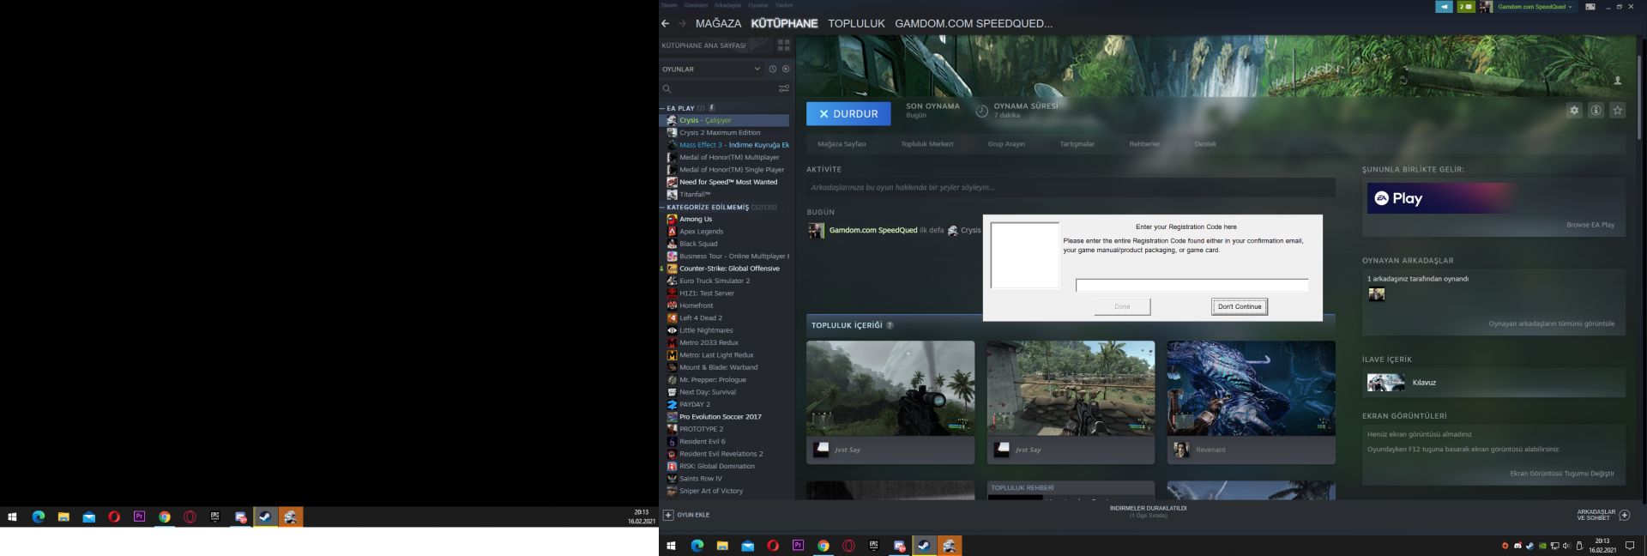
Task: Click the activity comment text box
Action: tap(1071, 187)
